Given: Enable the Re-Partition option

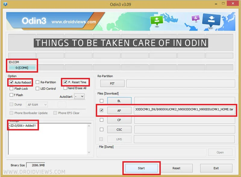Looking at the screenshot, I should [x=37, y=82].
